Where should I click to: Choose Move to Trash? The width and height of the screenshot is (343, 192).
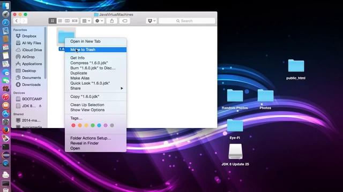(x=95, y=50)
